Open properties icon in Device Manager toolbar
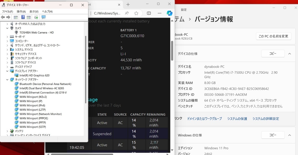The width and height of the screenshot is (298, 155). coord(28,17)
